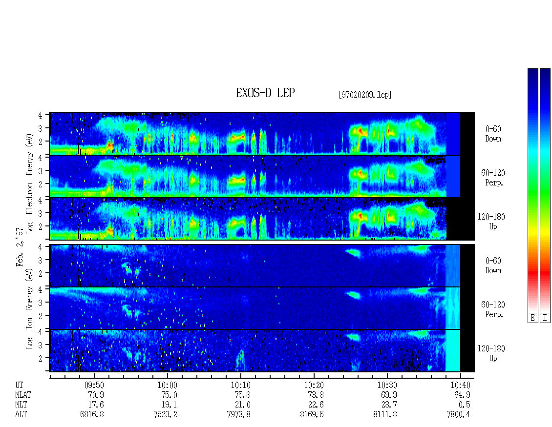Click the 09:50 UT time tick label
552x427 pixels.
[94, 385]
